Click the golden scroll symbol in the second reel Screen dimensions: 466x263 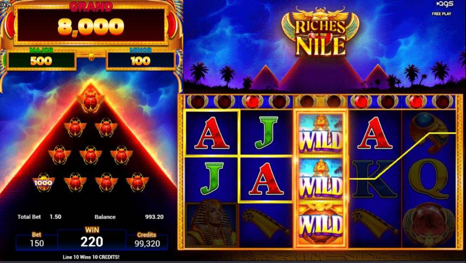point(266,221)
